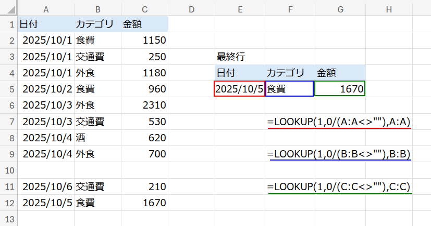Click the select-all corner triangle

tap(11, 10)
